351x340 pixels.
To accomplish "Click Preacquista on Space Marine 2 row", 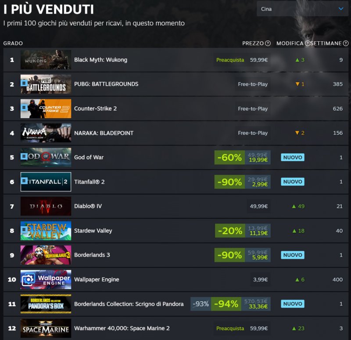I will (x=230, y=328).
